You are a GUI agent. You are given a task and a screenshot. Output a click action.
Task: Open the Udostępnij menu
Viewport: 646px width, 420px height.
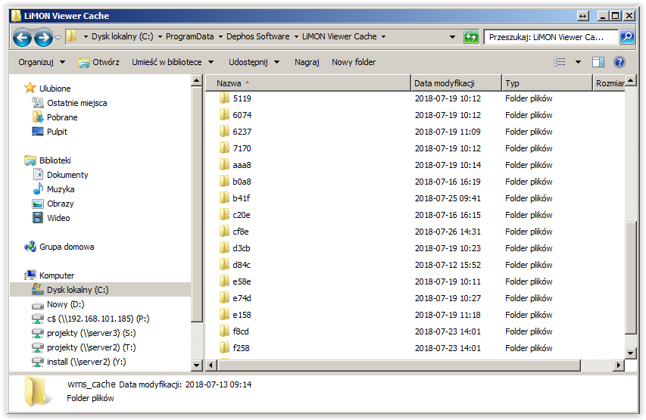[x=254, y=62]
